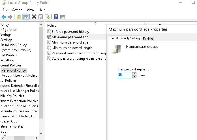The image size is (197, 140).
Task: Select Local Policies tree node
Action: tap(8, 81)
